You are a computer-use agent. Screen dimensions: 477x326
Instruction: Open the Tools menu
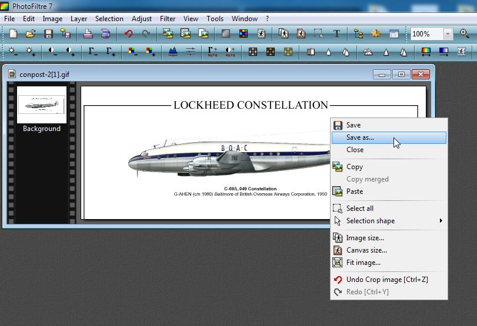click(215, 19)
